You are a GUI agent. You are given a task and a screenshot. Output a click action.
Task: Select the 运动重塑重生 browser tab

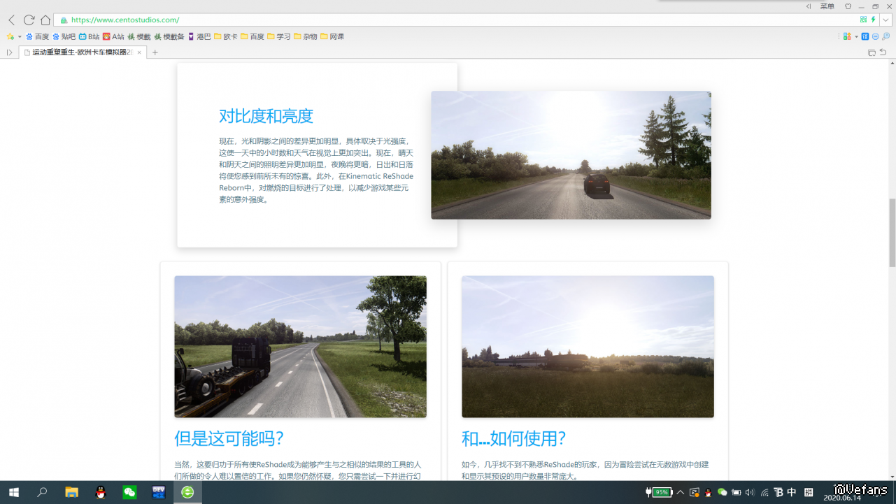82,52
